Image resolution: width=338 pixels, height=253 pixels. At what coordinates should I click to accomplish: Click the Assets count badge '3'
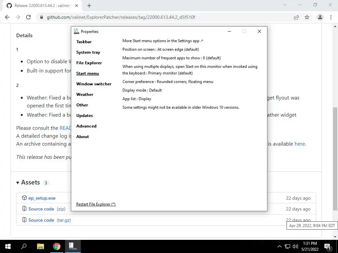pos(46,183)
